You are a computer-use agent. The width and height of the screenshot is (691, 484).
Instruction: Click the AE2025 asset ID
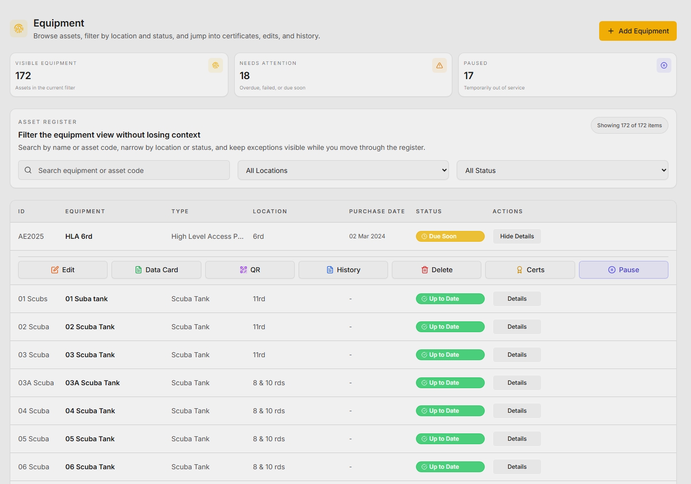click(x=31, y=236)
